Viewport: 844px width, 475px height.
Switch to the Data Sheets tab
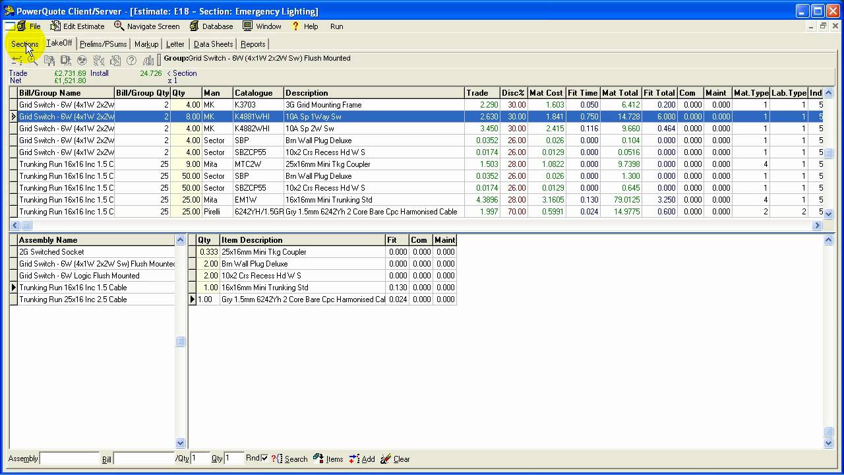[x=213, y=44]
